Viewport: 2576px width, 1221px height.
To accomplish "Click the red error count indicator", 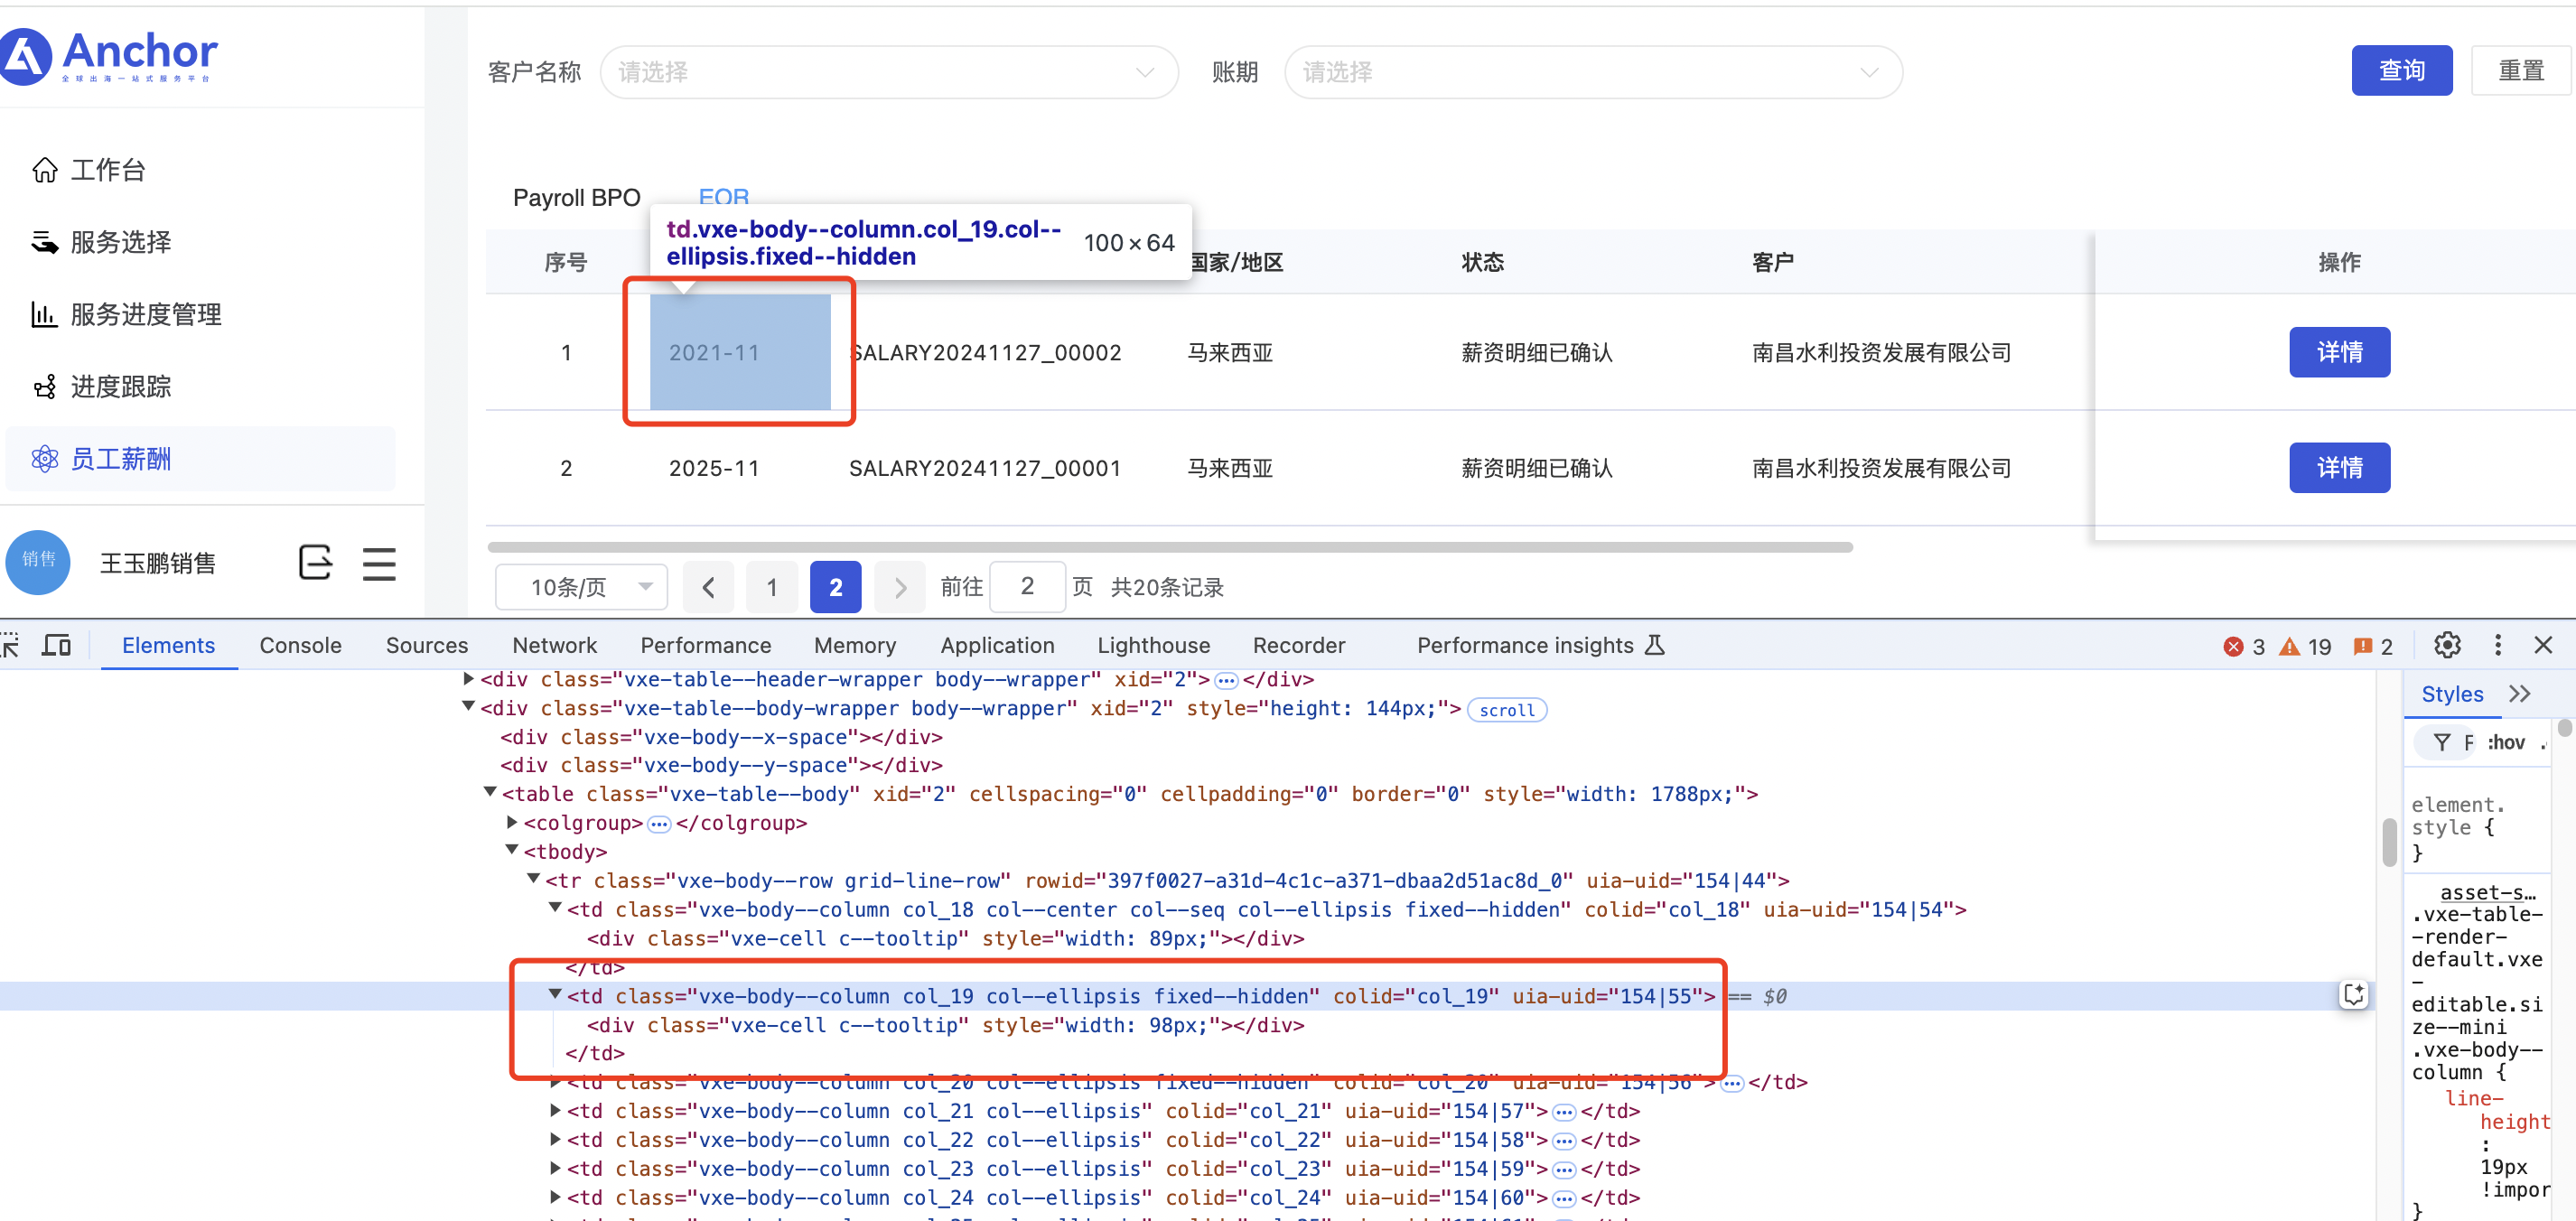I will click(2244, 646).
